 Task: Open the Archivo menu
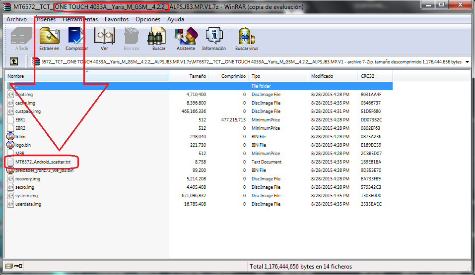tap(16, 19)
